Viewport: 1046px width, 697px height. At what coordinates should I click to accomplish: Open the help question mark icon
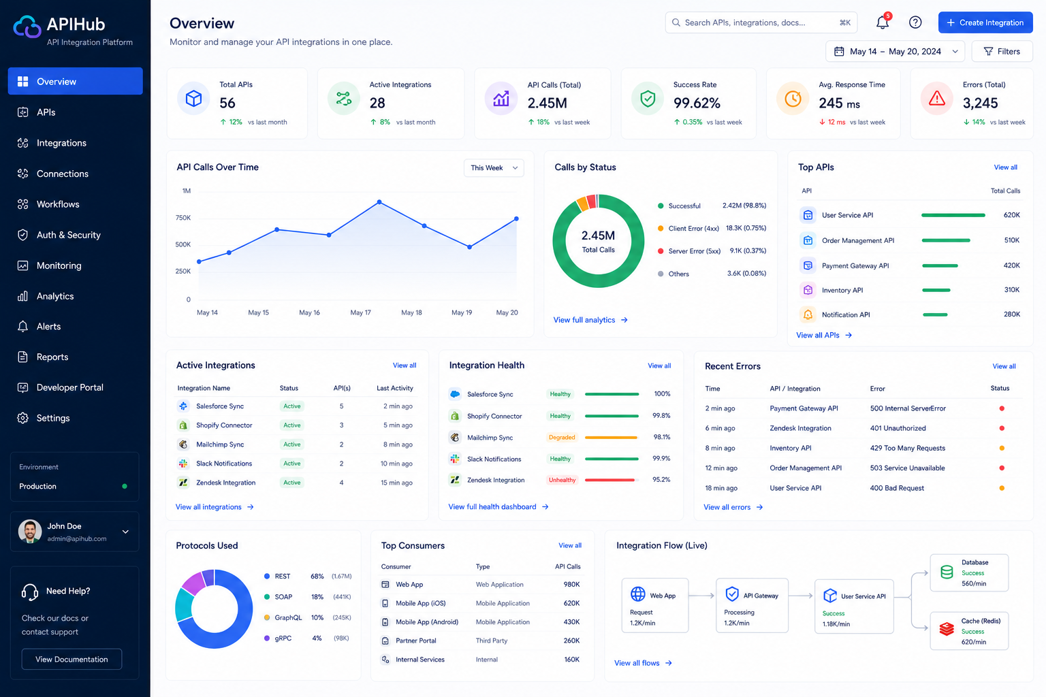click(x=915, y=22)
